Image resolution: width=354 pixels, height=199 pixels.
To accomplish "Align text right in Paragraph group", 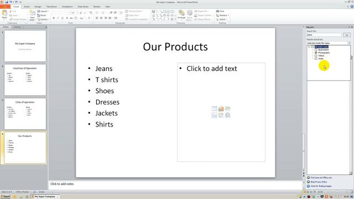I will (x=106, y=18).
